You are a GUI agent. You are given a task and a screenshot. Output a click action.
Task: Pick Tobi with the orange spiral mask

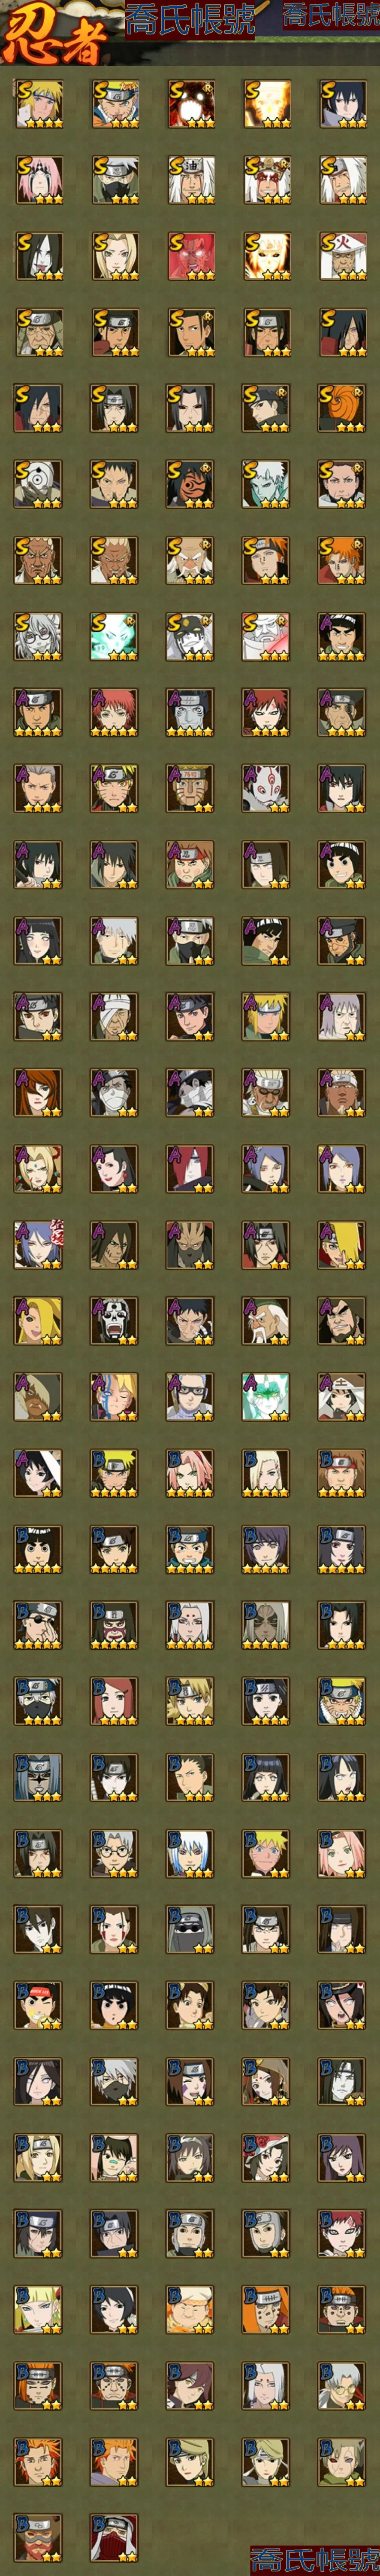(x=342, y=408)
